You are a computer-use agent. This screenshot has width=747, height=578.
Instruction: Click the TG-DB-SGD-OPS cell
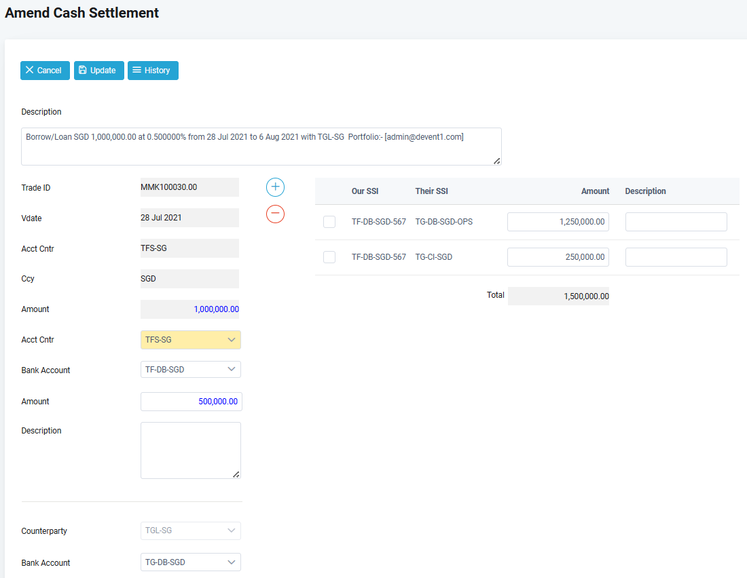444,222
